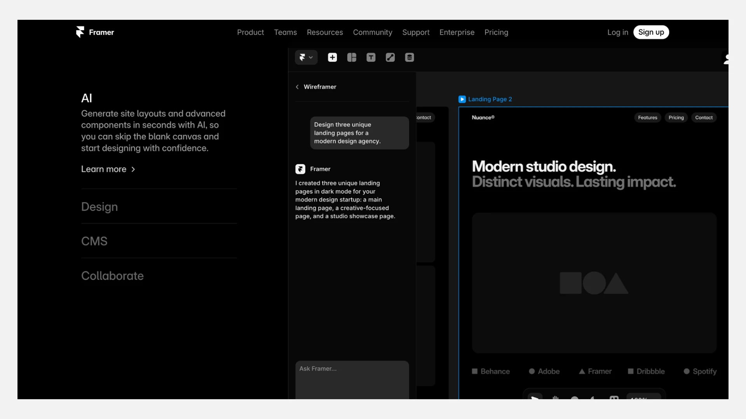
Task: Click the Framer avatar icon in chat
Action: pyautogui.click(x=300, y=169)
